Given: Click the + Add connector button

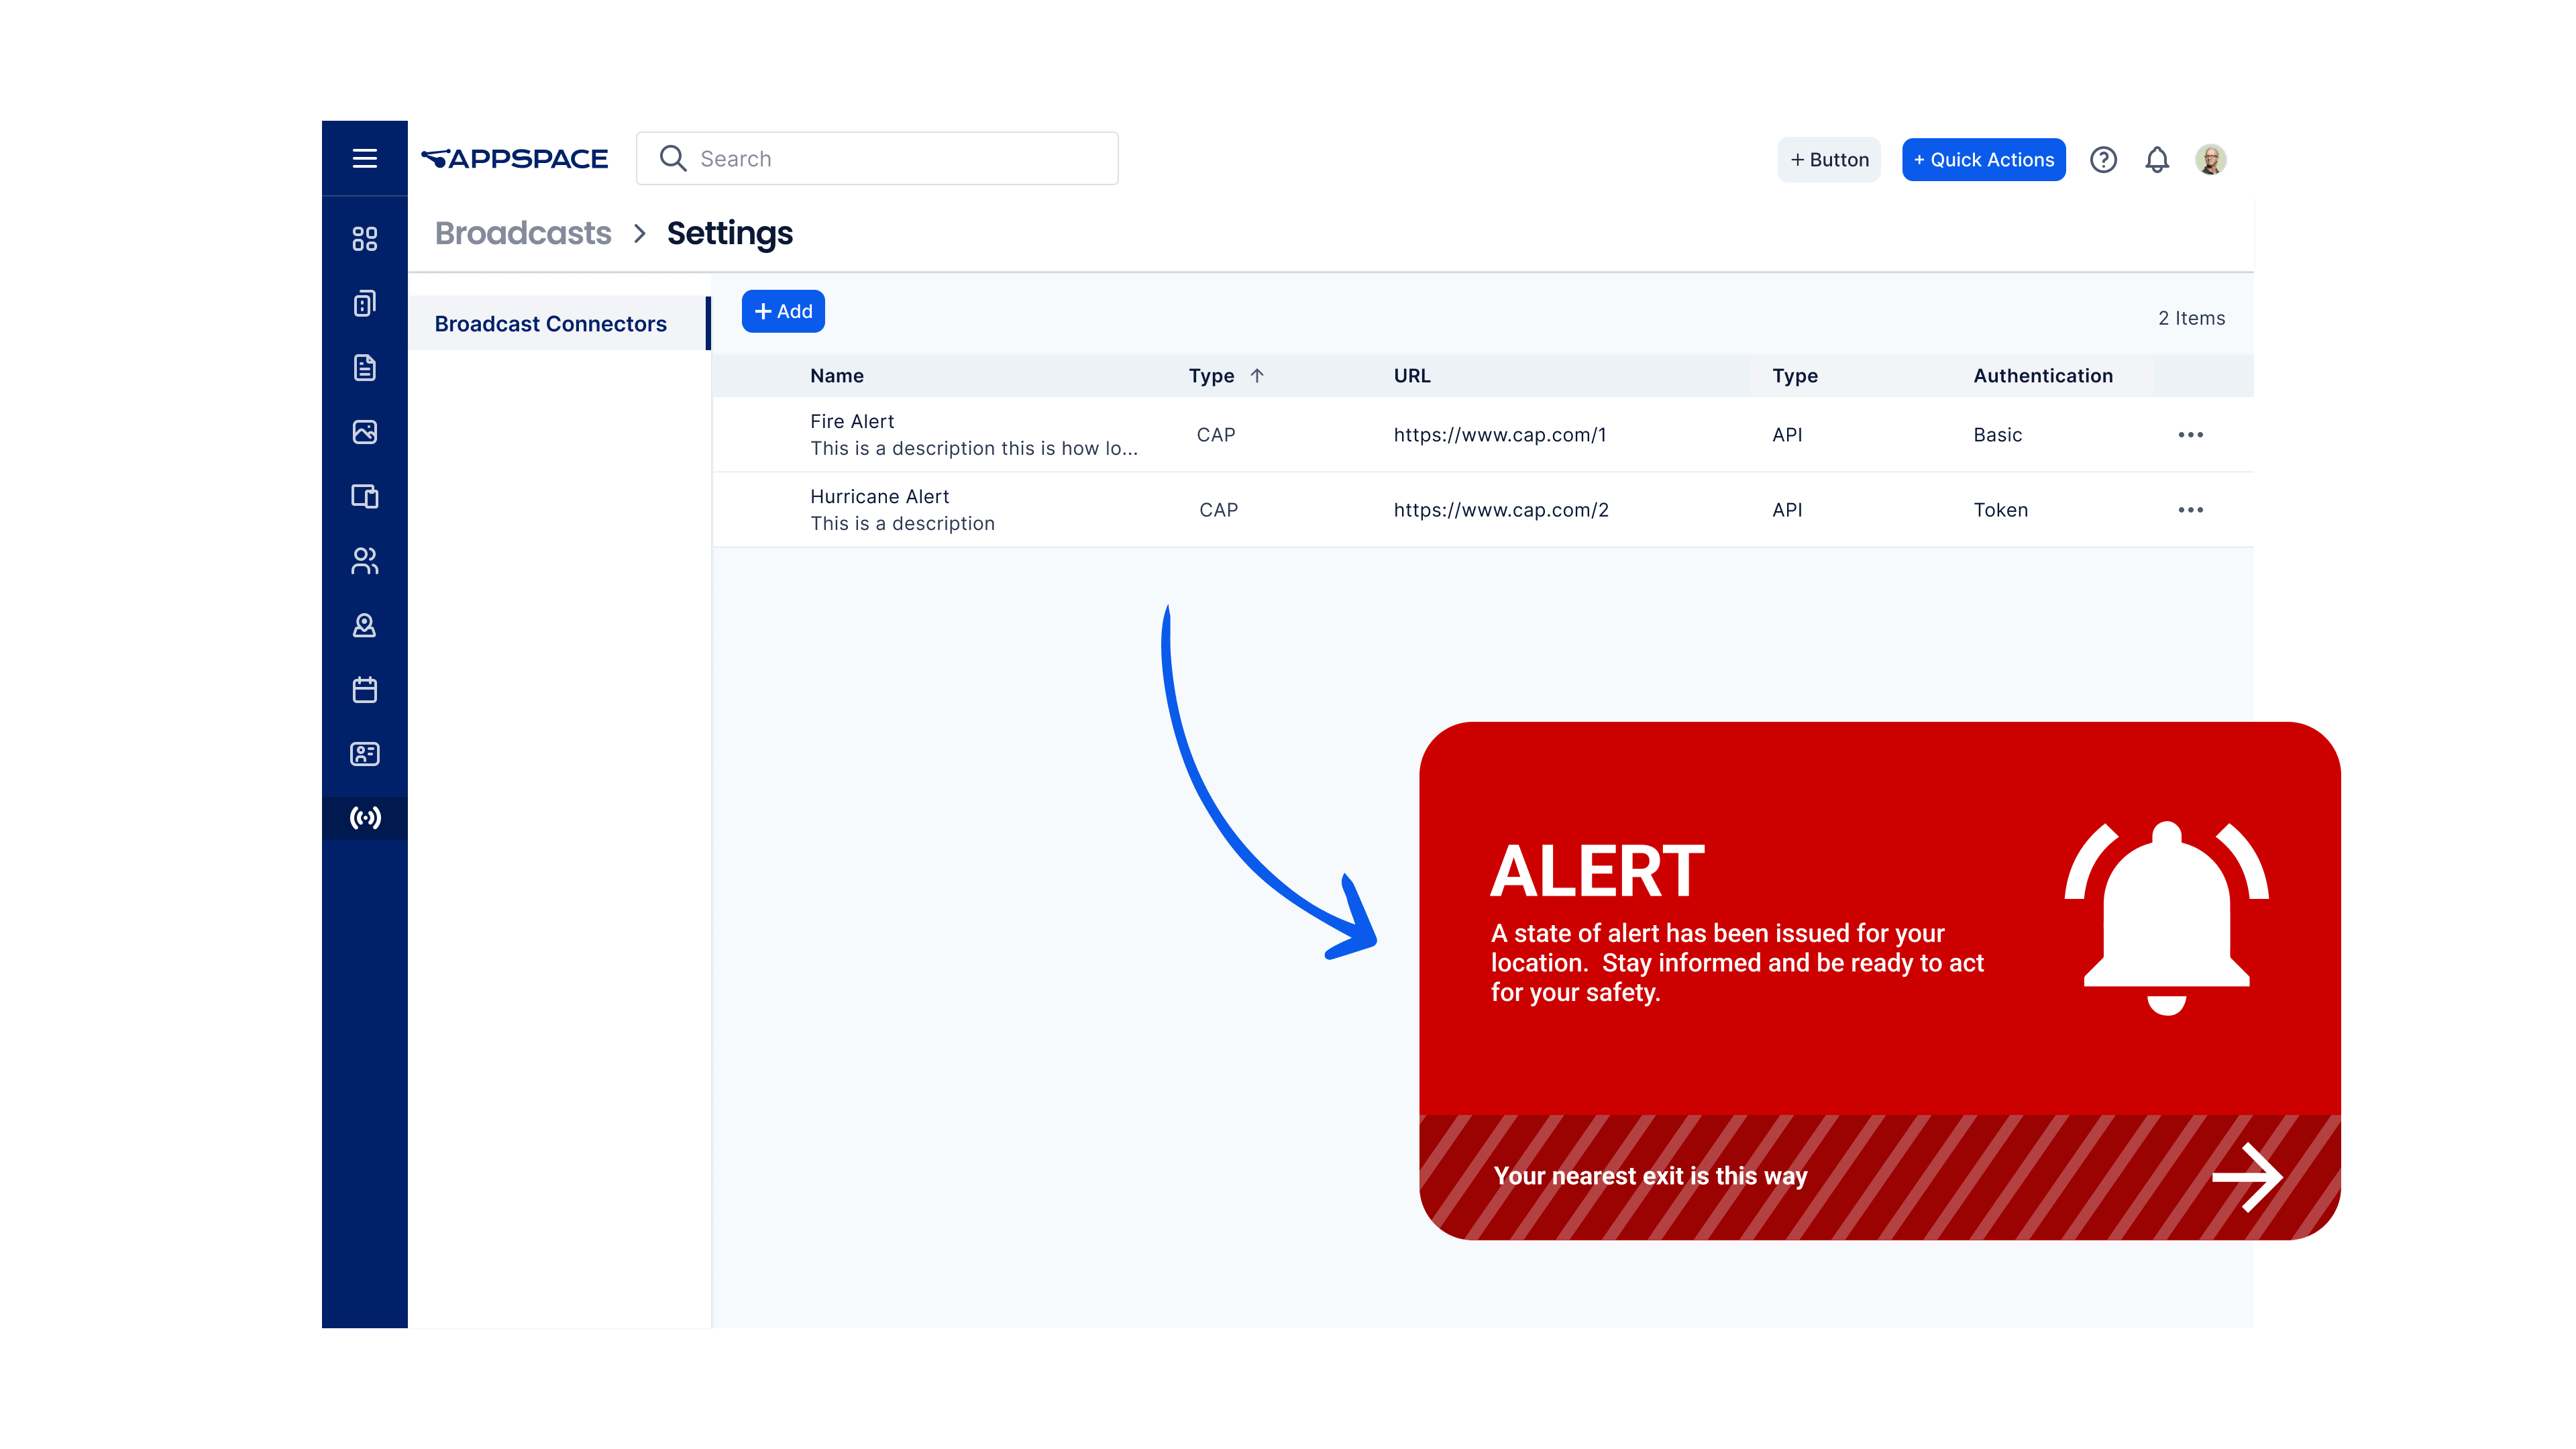Looking at the screenshot, I should click(783, 311).
